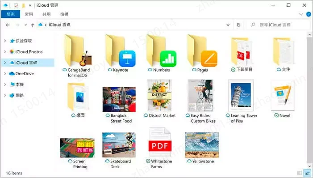Open the Numbers folder icon

click(x=161, y=51)
